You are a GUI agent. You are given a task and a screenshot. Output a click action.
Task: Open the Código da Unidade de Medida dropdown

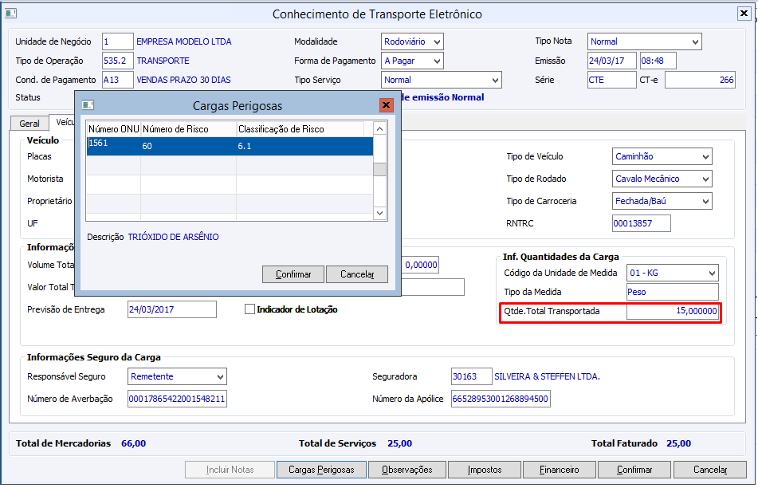coord(712,273)
